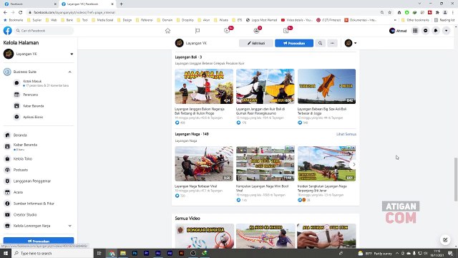
Task: Click the page search magnifier button
Action: point(320,43)
